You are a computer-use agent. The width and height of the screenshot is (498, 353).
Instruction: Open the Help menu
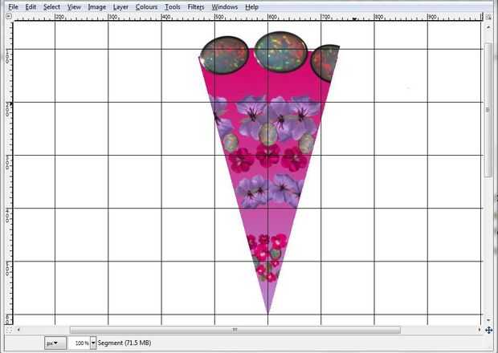tap(251, 6)
